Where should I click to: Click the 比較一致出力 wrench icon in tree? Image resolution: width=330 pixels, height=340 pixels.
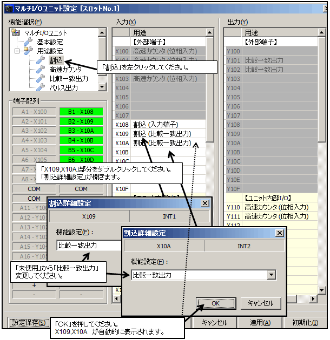(x=41, y=78)
